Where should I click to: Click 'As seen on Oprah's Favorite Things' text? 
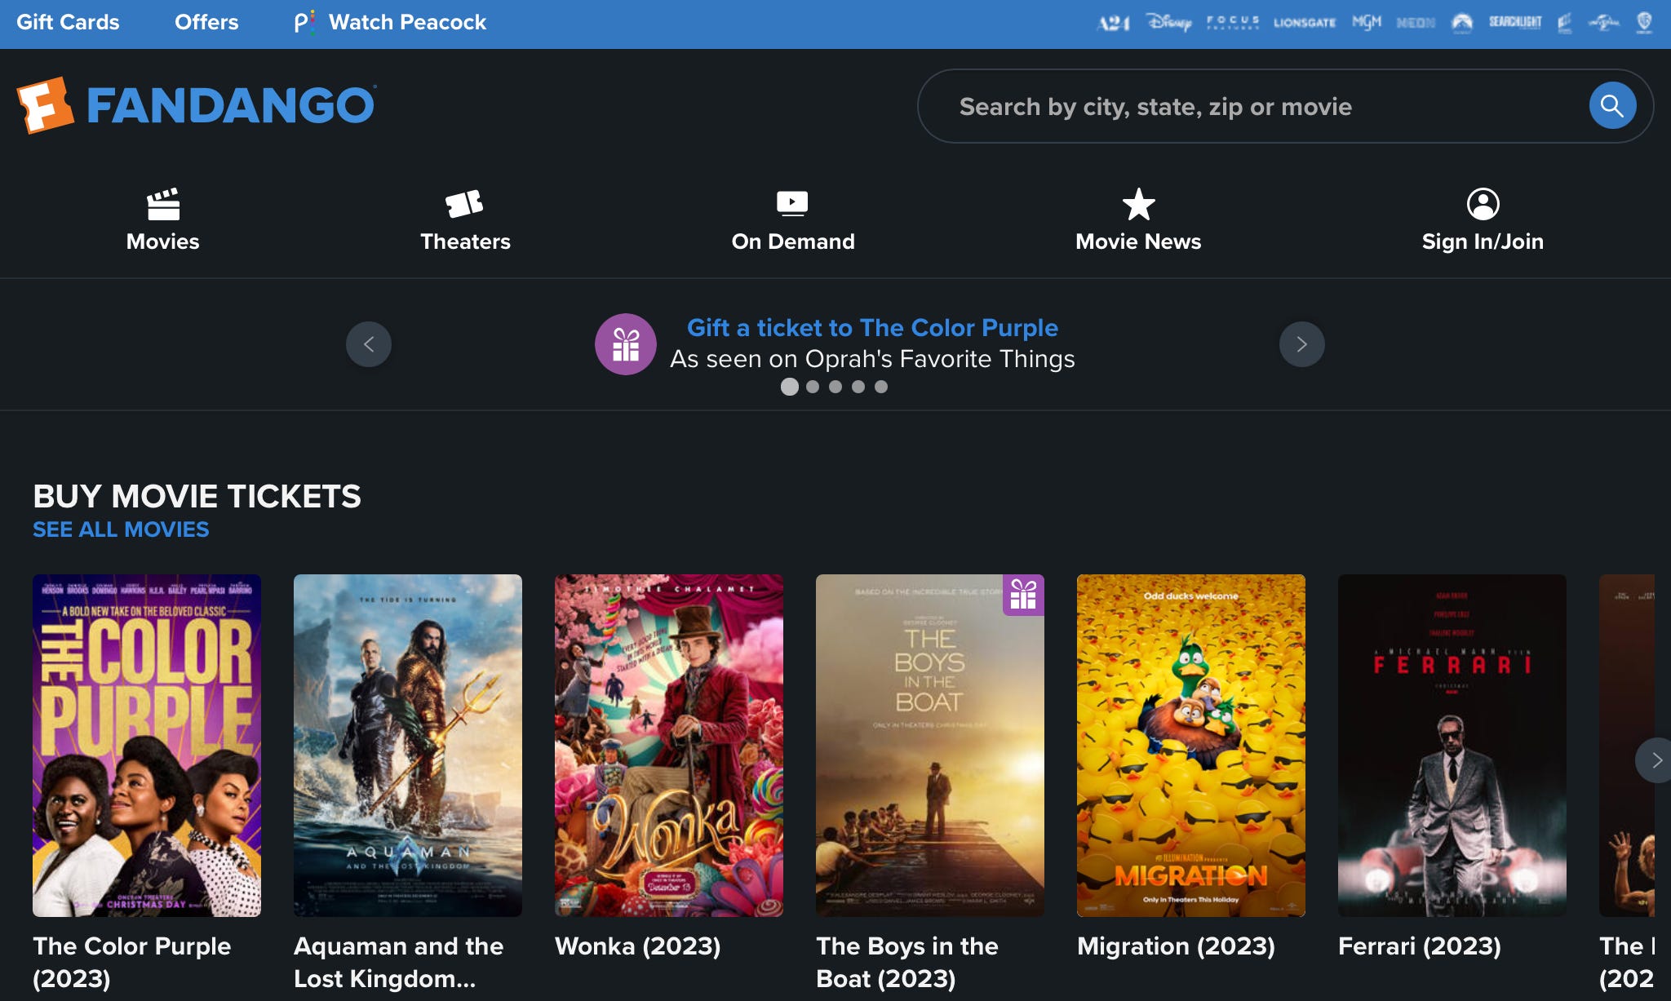tap(872, 359)
